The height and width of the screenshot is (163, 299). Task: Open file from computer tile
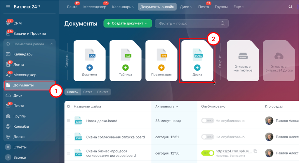tap(243, 61)
